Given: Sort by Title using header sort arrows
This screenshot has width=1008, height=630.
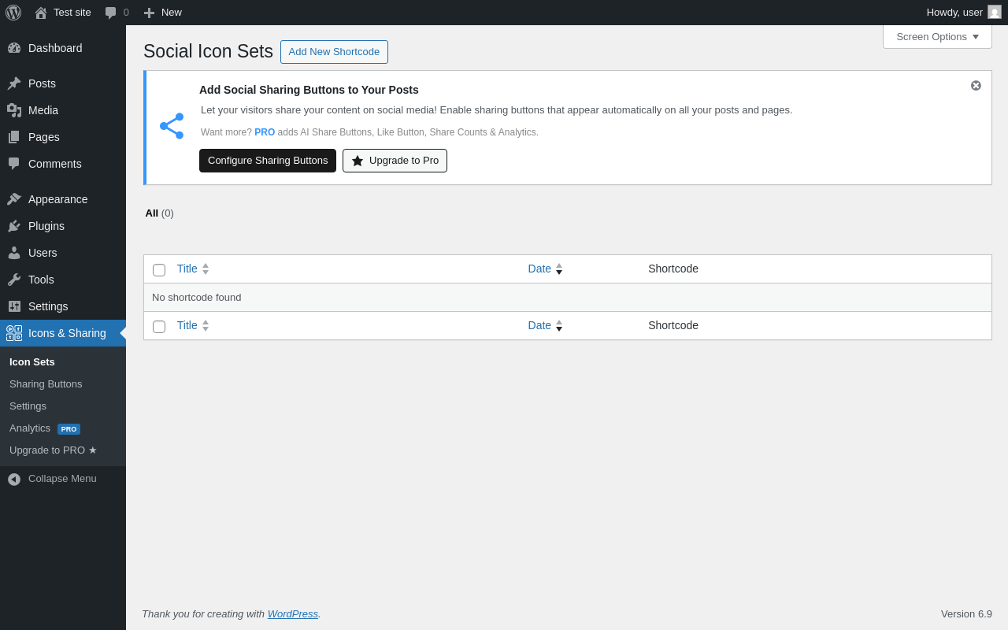Looking at the screenshot, I should tap(206, 269).
